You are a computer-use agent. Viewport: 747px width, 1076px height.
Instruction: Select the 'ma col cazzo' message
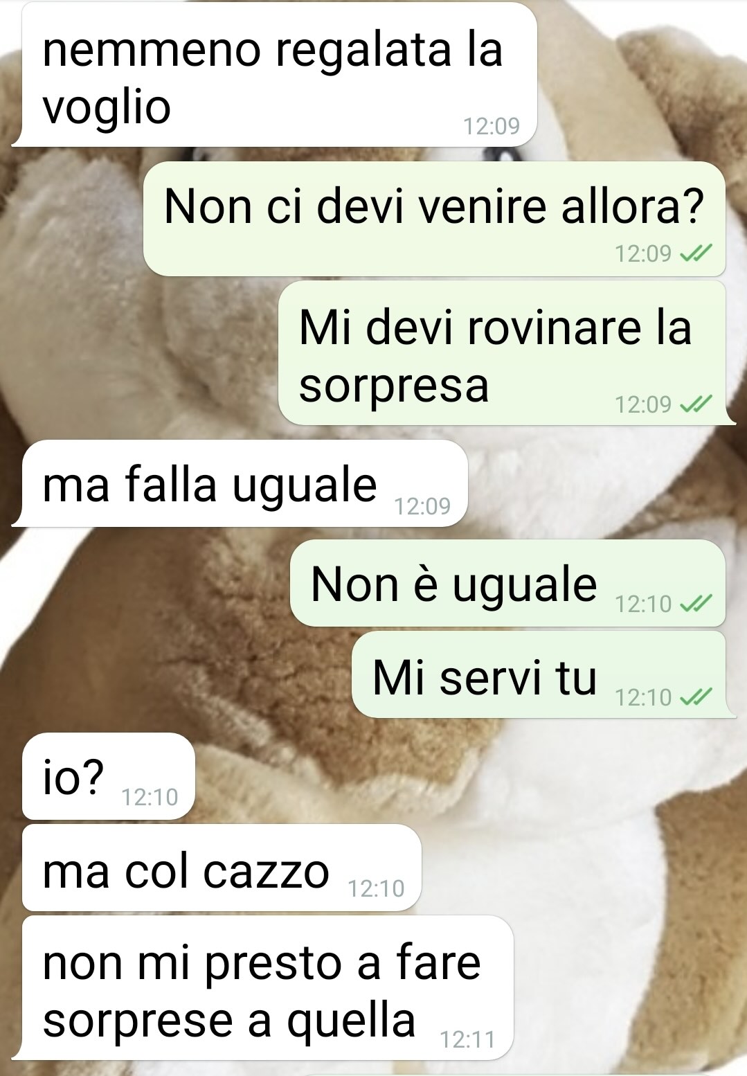(x=222, y=868)
